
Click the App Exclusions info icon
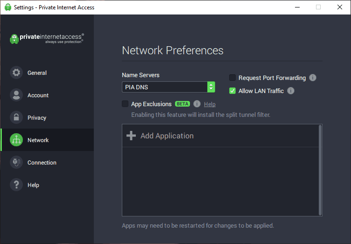(197, 104)
